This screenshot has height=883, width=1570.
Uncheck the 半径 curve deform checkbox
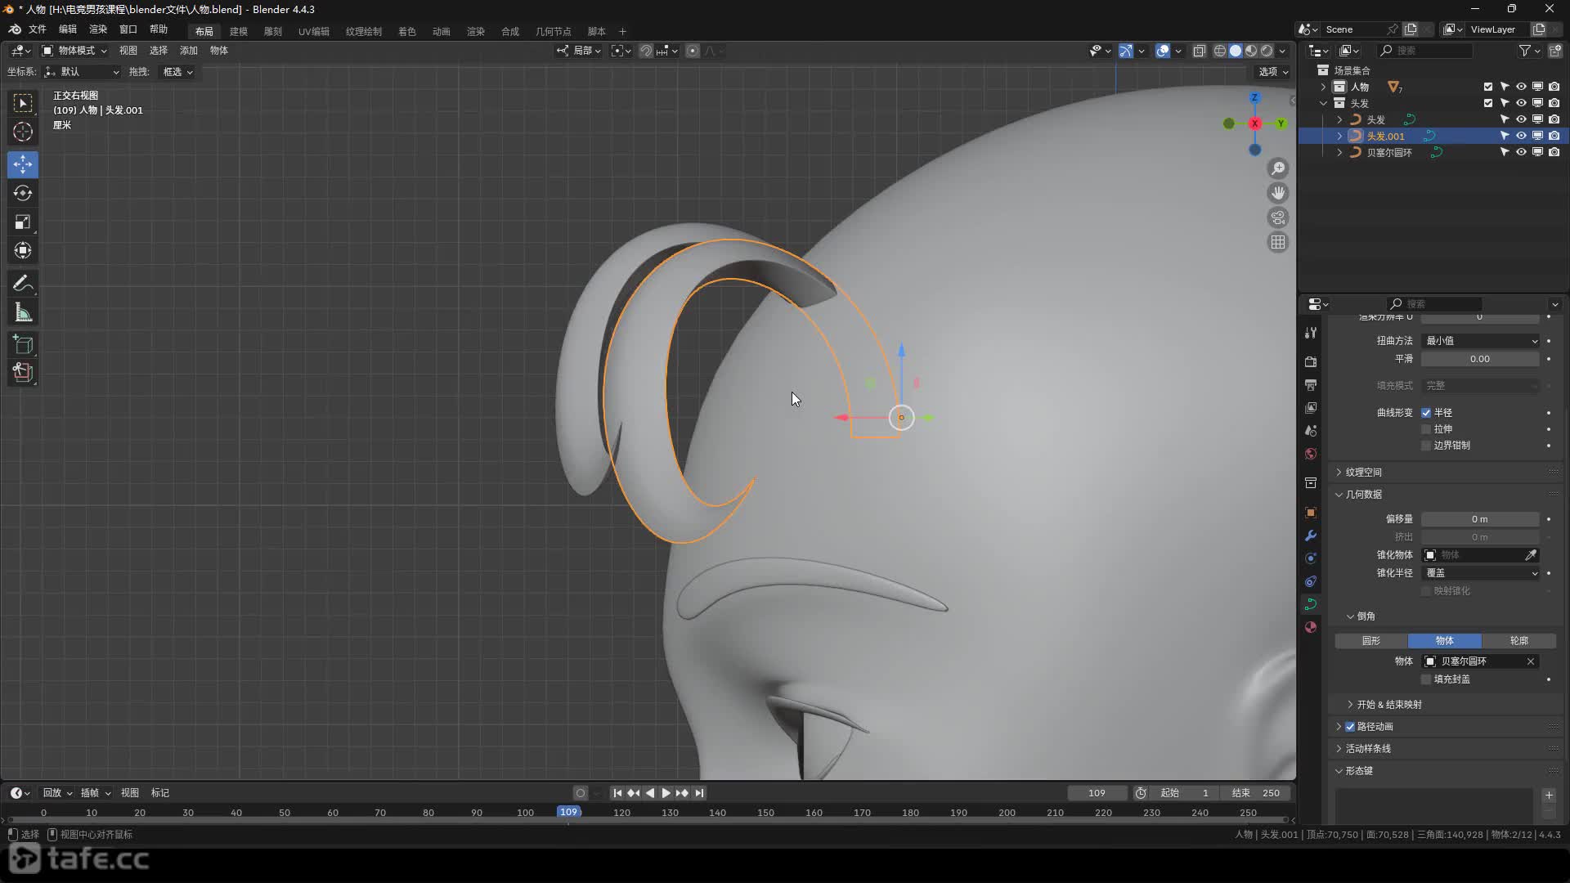pos(1426,413)
